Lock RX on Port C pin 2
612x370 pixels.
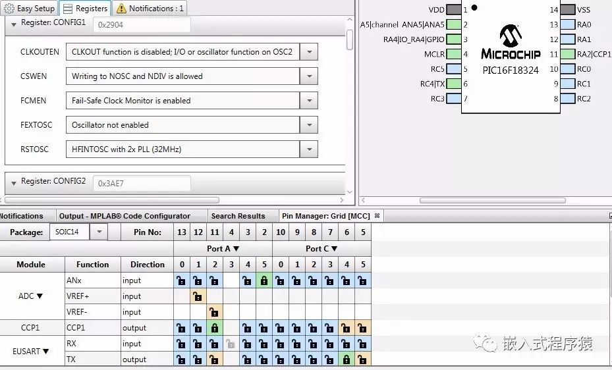[x=314, y=344]
